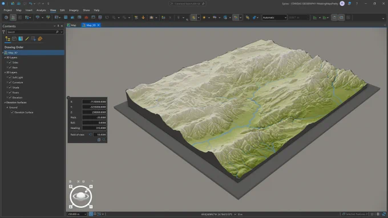Toggle the Elevation Surface checkbox under Ground
The height and width of the screenshot is (218, 388).
[x=12, y=112]
